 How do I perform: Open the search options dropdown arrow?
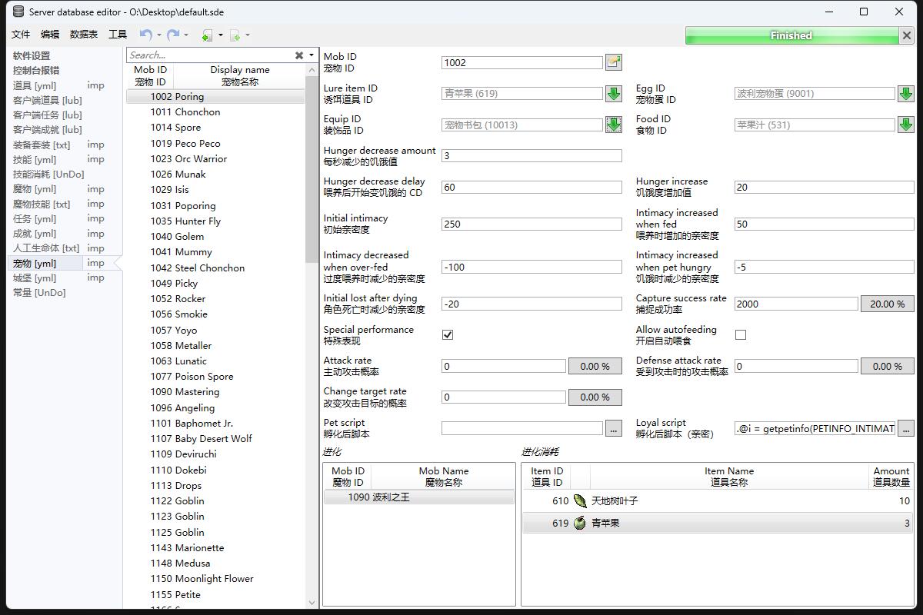pyautogui.click(x=312, y=55)
